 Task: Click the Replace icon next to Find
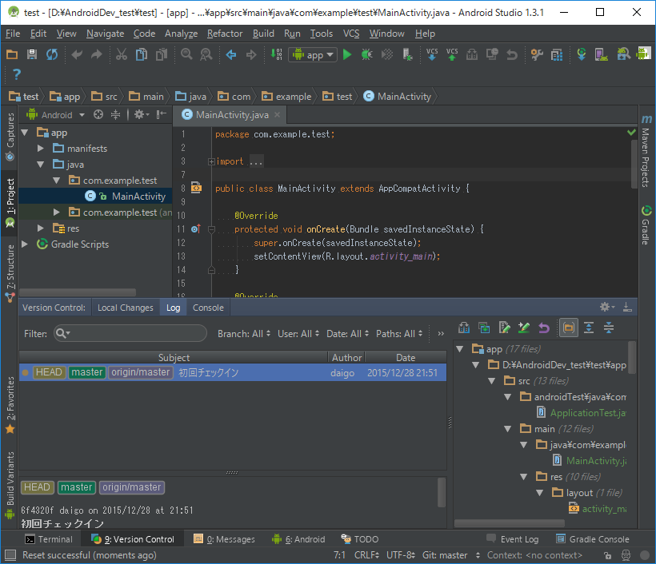(206, 54)
